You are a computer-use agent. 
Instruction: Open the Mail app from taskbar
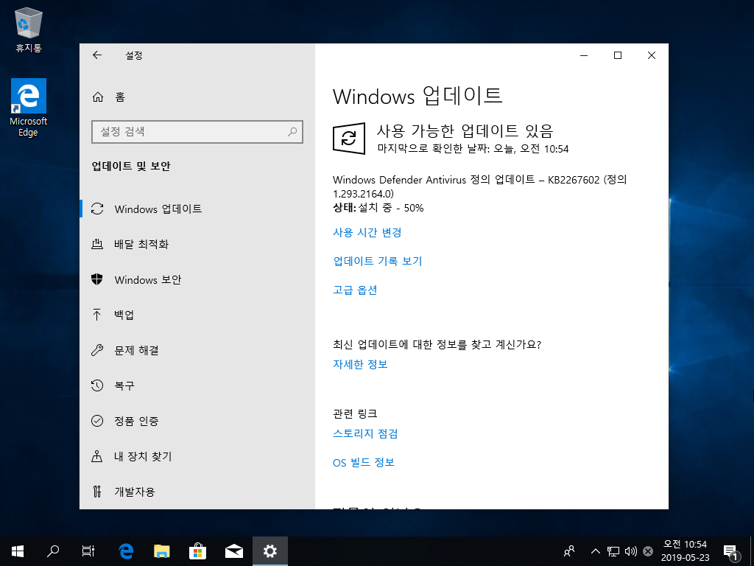click(233, 551)
